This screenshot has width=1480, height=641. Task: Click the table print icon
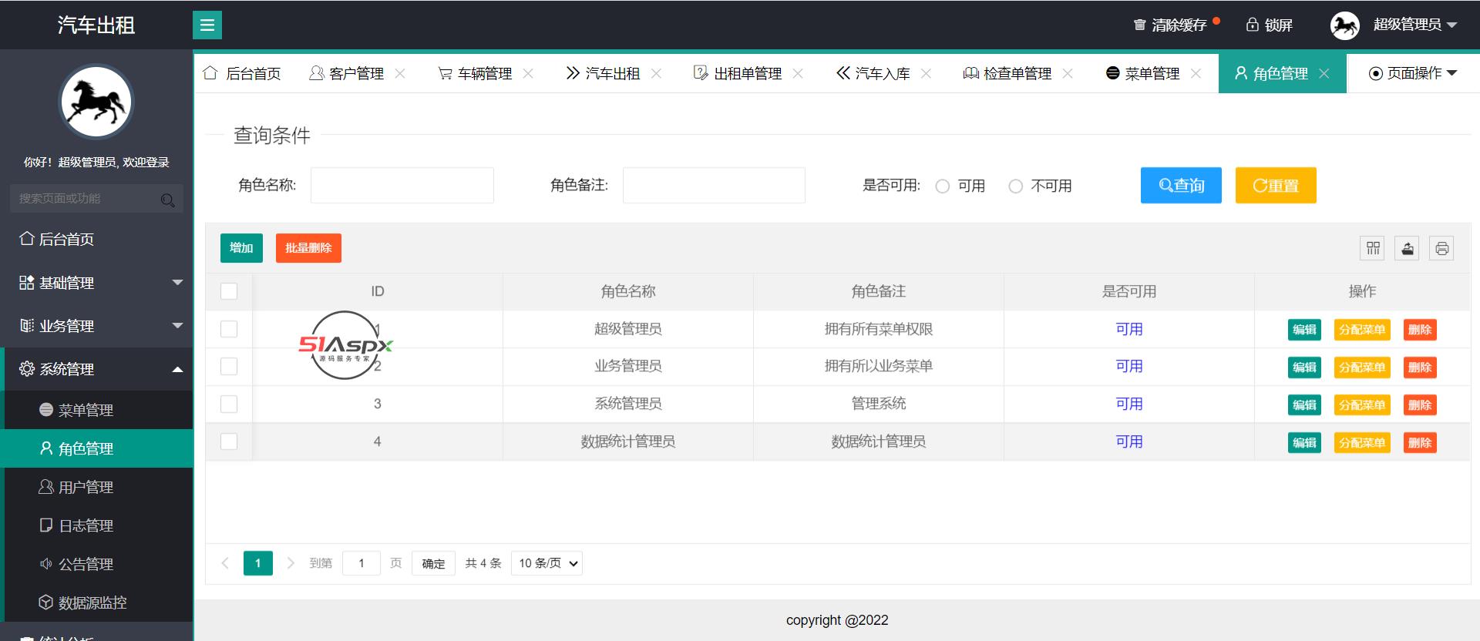(1441, 248)
